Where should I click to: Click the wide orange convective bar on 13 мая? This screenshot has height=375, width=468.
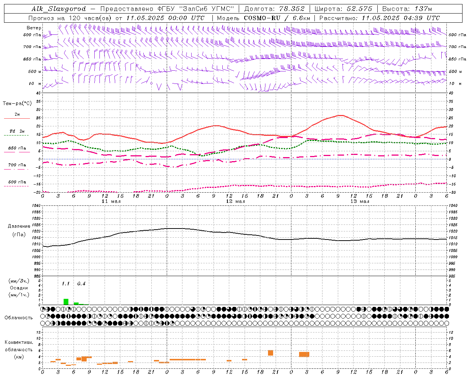[304, 354]
